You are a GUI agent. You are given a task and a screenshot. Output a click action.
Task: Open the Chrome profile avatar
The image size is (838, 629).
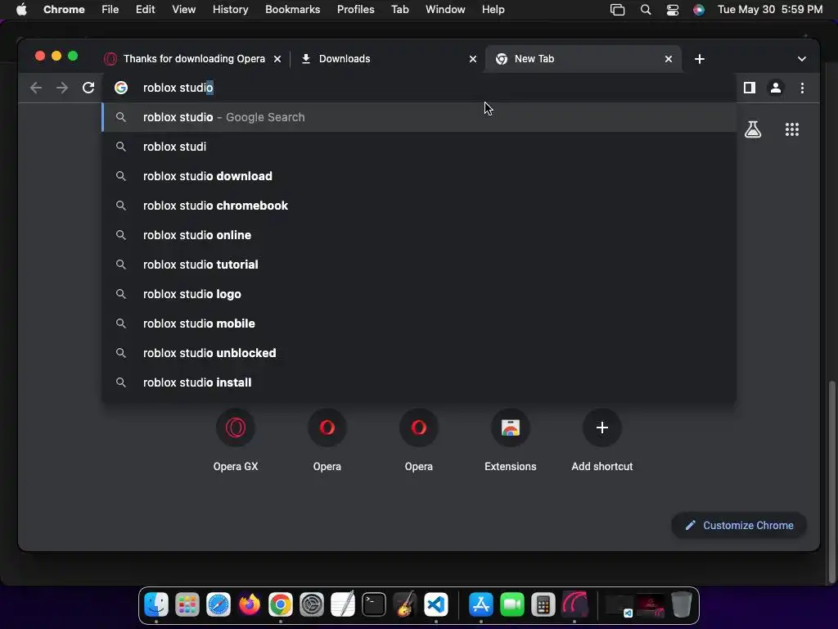click(776, 88)
